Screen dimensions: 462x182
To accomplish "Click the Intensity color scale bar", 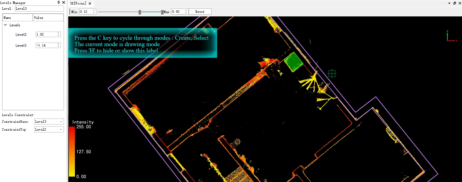I will click(72, 151).
